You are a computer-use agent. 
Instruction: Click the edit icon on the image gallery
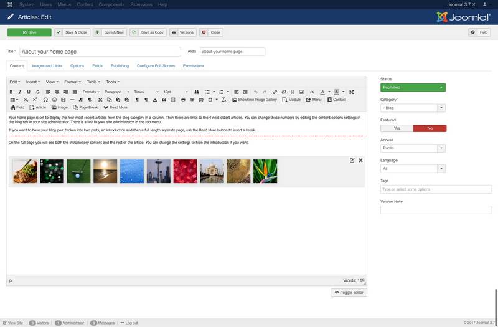click(x=352, y=160)
